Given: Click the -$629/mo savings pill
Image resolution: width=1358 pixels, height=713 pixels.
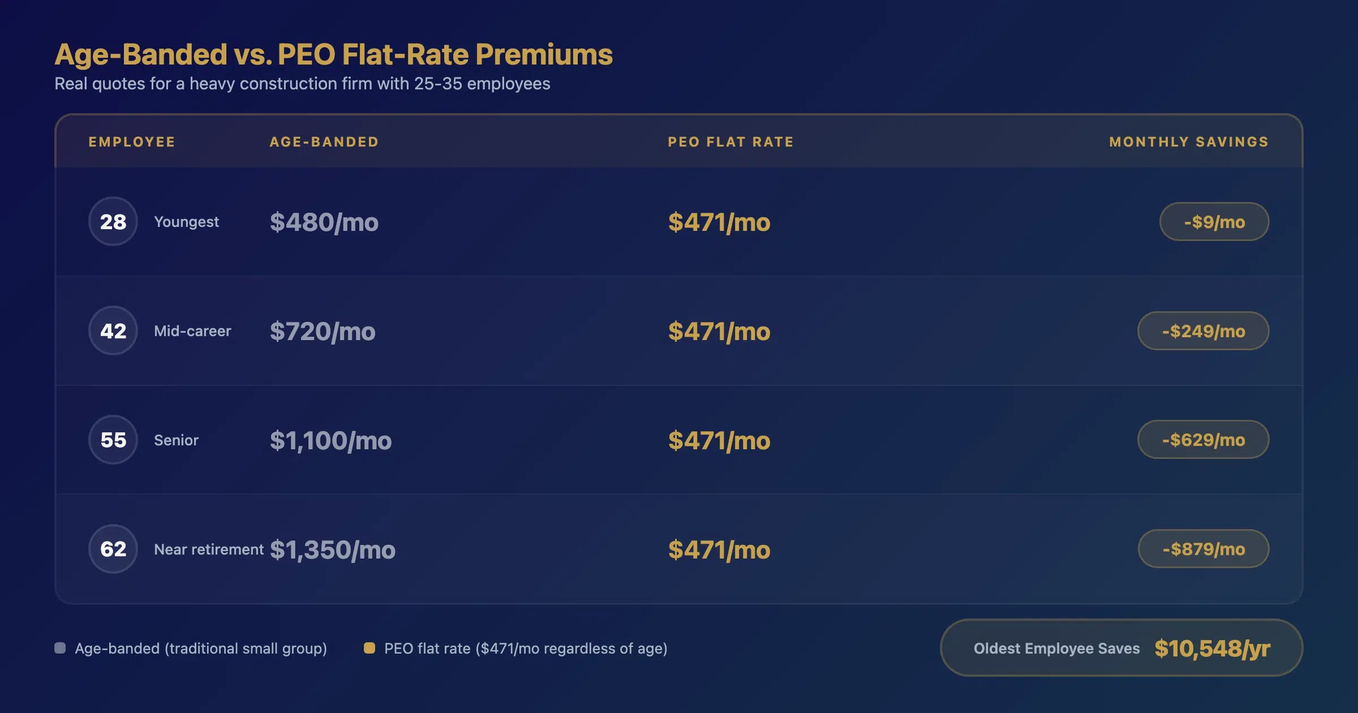Looking at the screenshot, I should coord(1203,440).
